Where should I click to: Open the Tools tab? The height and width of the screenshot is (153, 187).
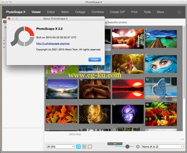coord(147,12)
